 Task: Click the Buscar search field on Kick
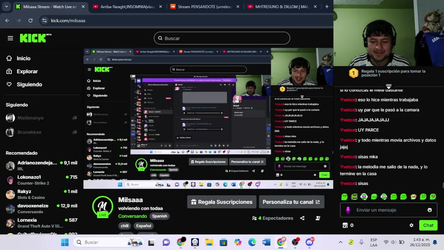[x=222, y=38]
